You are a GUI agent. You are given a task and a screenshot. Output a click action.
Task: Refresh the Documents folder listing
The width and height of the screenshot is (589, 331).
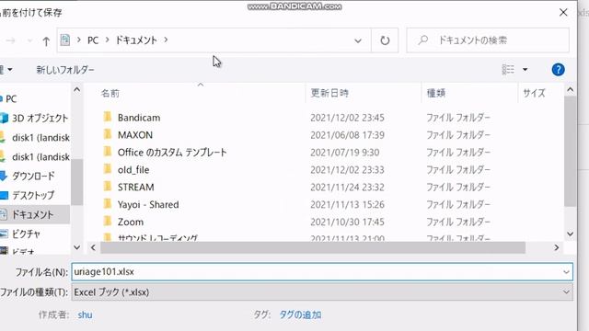point(385,40)
